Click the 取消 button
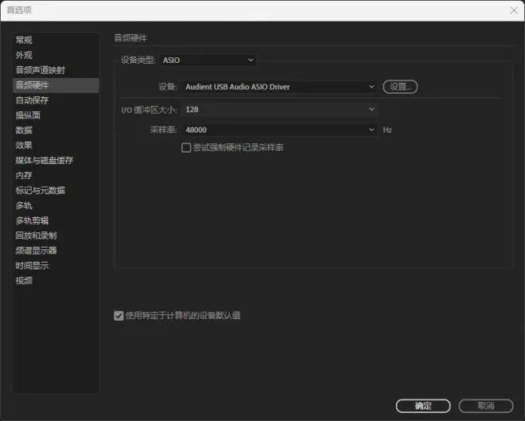Screen dimensions: 525x421 pyautogui.click(x=486, y=406)
